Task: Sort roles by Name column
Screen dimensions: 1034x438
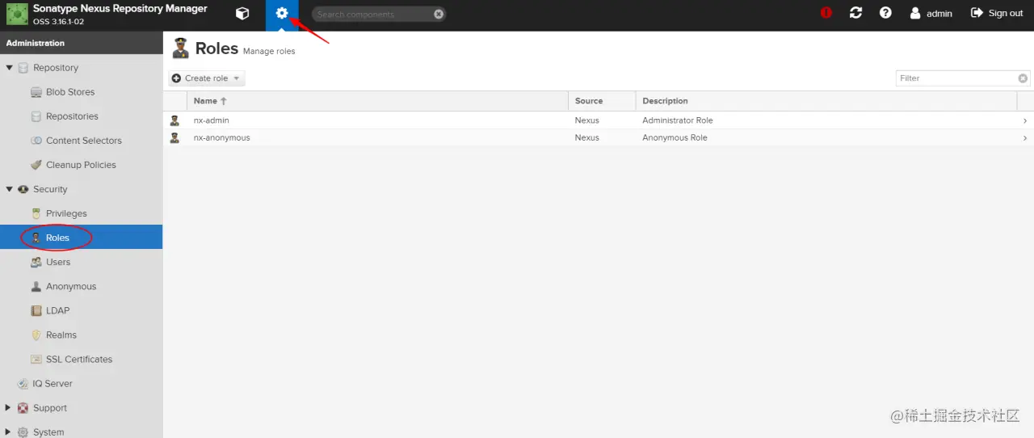Action: [377, 101]
